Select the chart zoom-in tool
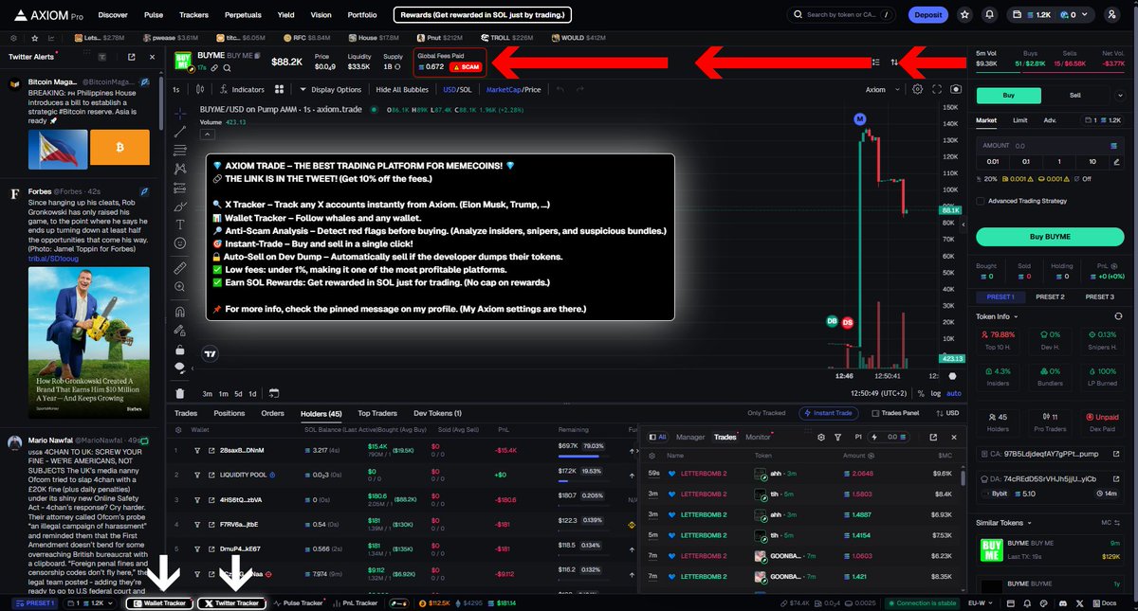This screenshot has height=611, width=1138. 180,287
